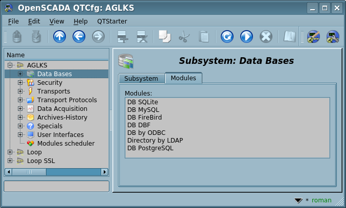Select Transport Protocols in the tree

[x=66, y=100]
